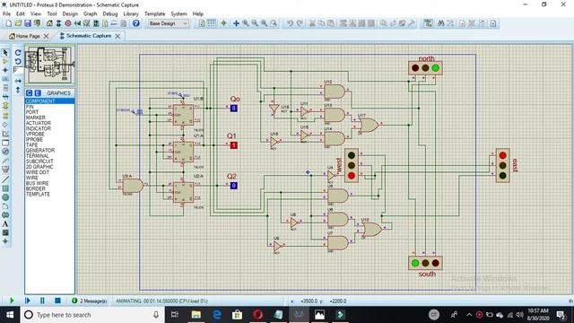
Task: Click the Y-Mirror flip icon
Action: pos(18,90)
